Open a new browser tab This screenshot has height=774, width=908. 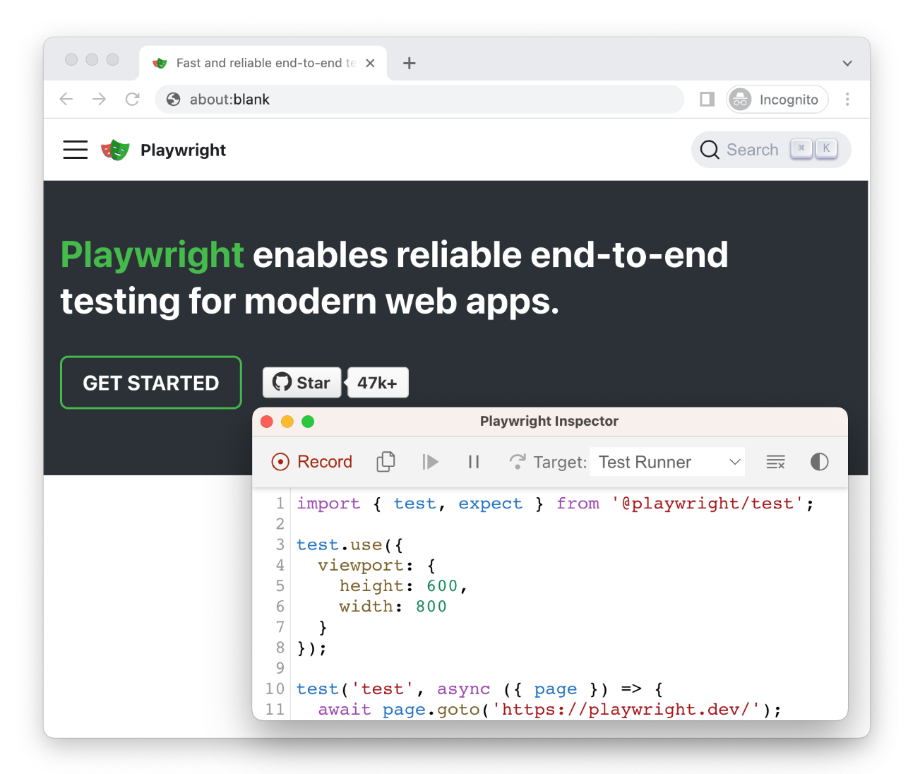[409, 63]
